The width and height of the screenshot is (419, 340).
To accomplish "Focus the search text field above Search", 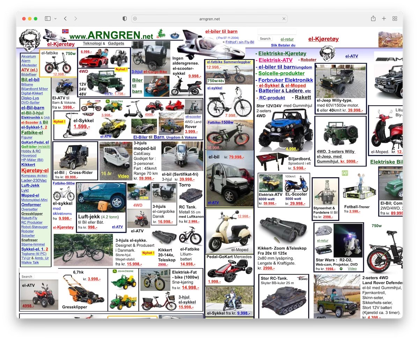I will (277, 33).
